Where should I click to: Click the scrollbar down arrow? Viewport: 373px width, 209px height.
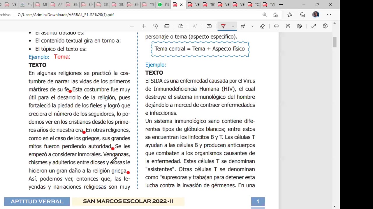335,206
